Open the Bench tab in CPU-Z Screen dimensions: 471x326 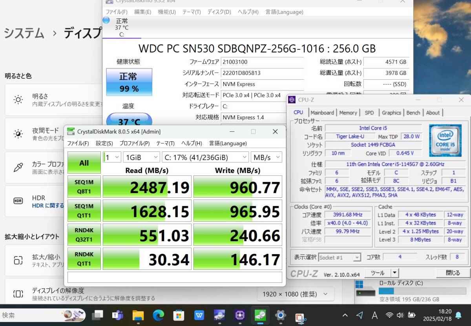pyautogui.click(x=413, y=113)
